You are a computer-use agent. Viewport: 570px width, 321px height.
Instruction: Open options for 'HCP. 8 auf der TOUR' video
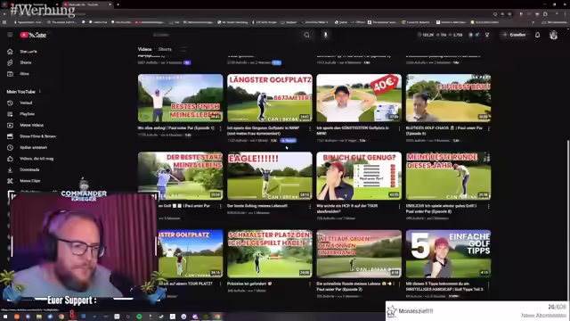pyautogui.click(x=399, y=206)
